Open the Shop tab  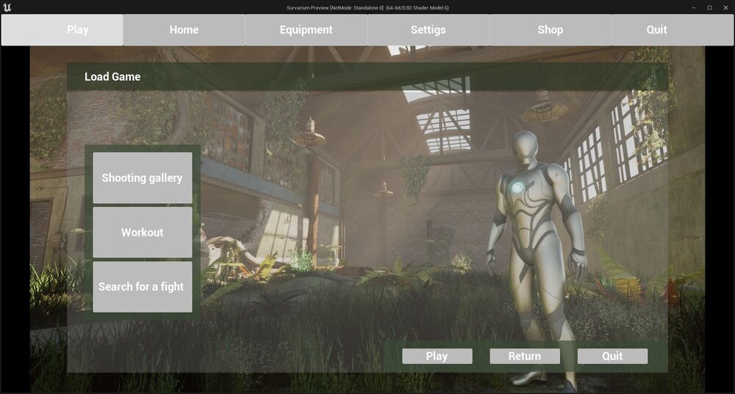[x=551, y=30]
